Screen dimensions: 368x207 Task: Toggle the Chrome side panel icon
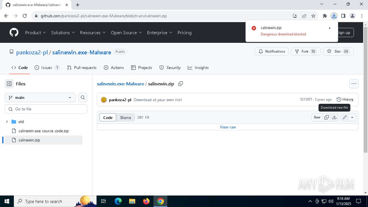343,16
